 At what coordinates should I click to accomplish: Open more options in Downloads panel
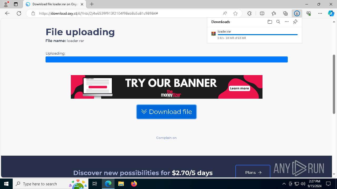pyautogui.click(x=287, y=22)
